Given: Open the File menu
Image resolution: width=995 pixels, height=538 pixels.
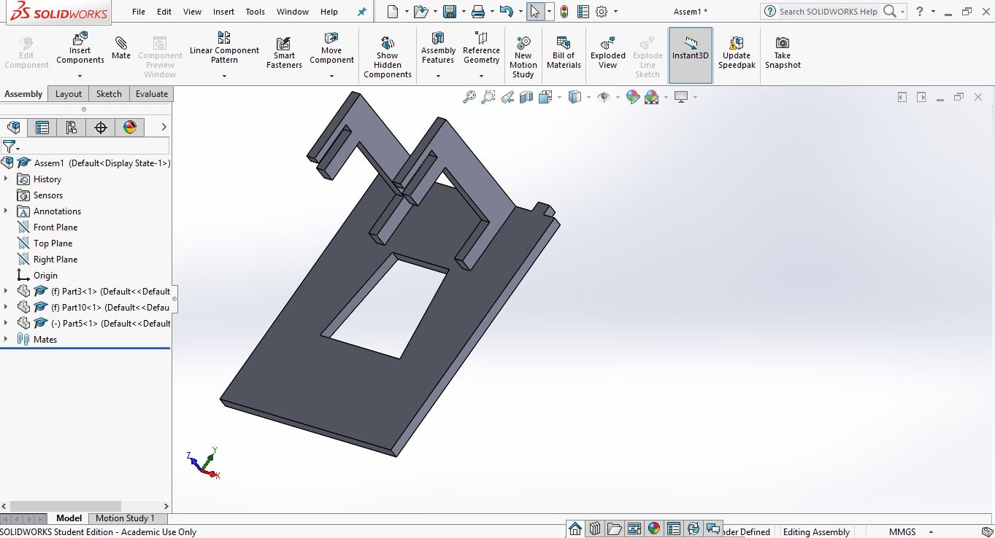Looking at the screenshot, I should coord(139,12).
